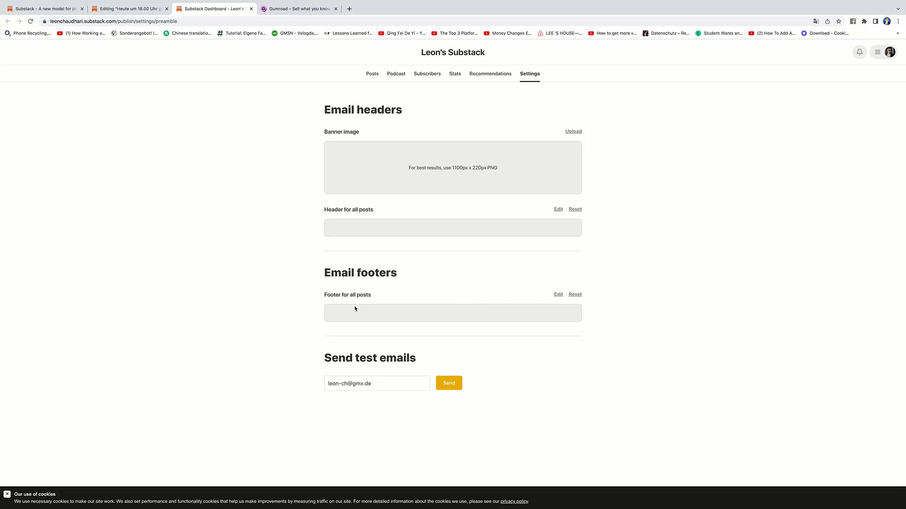The height and width of the screenshot is (509, 906).
Task: Click the site lock icon in the address bar
Action: (44, 21)
